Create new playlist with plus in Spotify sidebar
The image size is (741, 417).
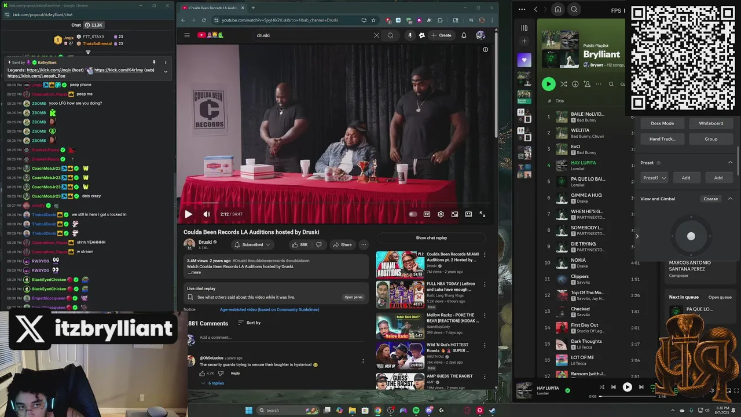(x=524, y=41)
